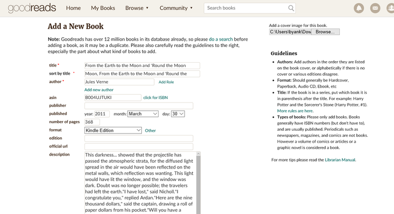The width and height of the screenshot is (394, 214).
Task: Click the author field with Jules Verne
Action: click(120, 82)
